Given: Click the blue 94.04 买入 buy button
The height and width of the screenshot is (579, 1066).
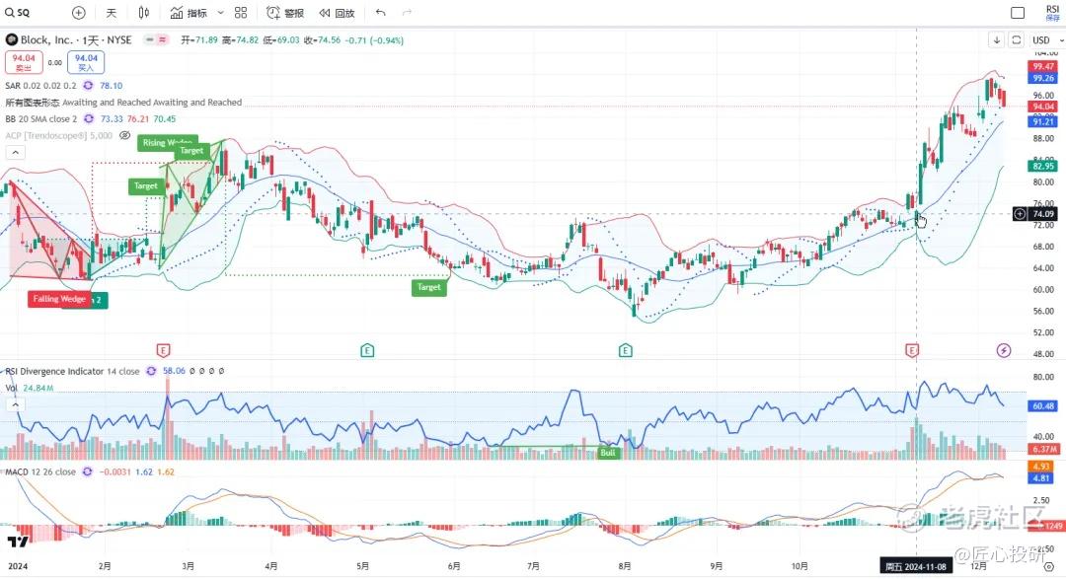Looking at the screenshot, I should coord(86,62).
